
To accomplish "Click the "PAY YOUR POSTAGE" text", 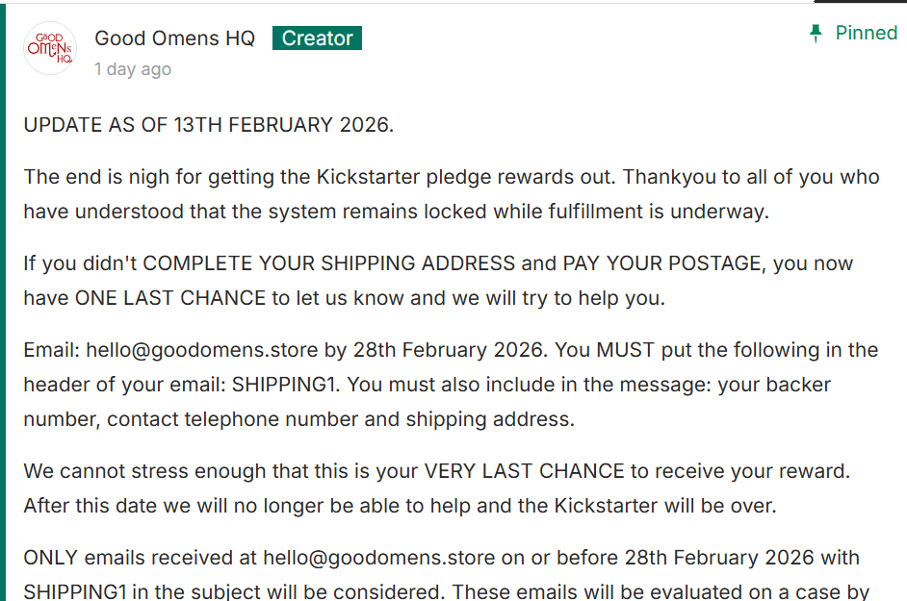I will (x=661, y=263).
